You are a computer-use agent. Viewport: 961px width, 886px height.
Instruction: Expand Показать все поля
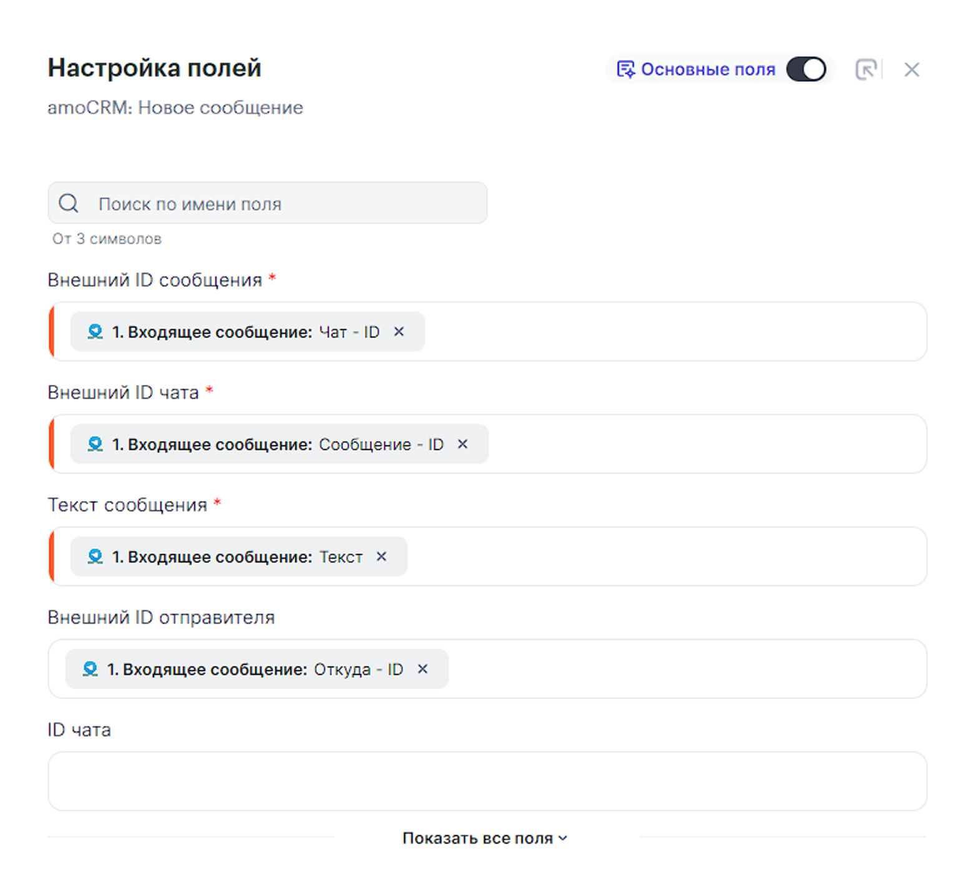click(485, 838)
